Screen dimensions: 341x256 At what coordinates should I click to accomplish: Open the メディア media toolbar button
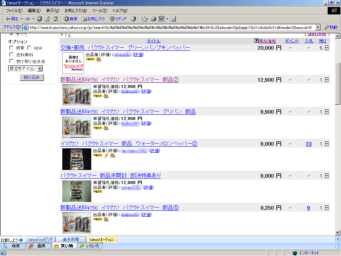(118, 19)
